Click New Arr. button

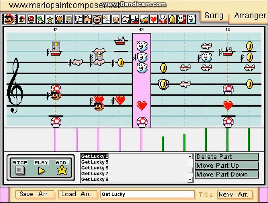235,195
